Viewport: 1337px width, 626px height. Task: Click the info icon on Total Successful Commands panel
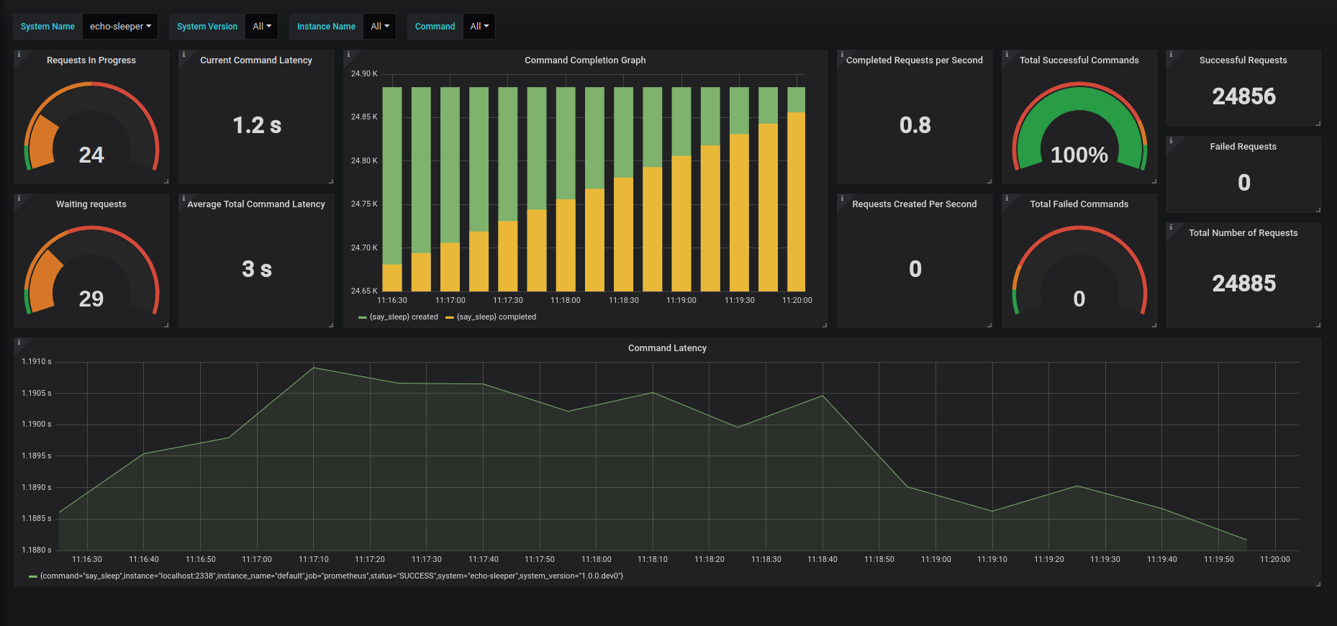(x=1007, y=55)
